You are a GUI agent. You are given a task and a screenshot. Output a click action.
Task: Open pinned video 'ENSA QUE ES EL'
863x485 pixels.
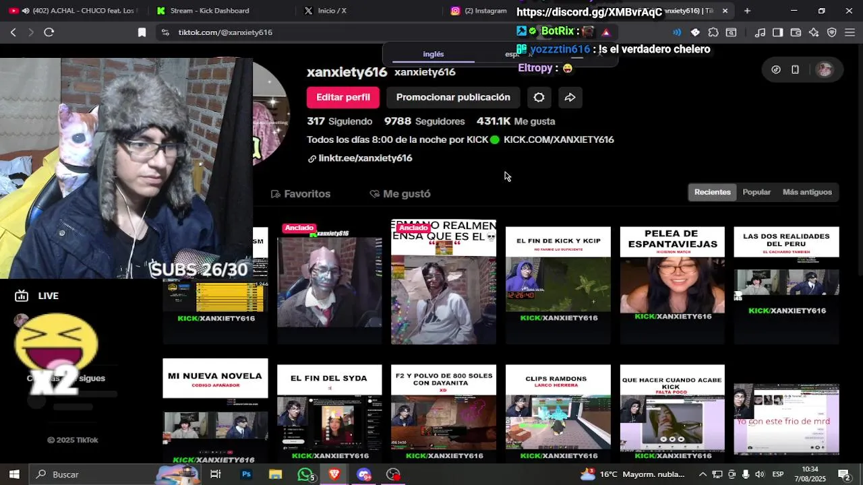click(444, 282)
